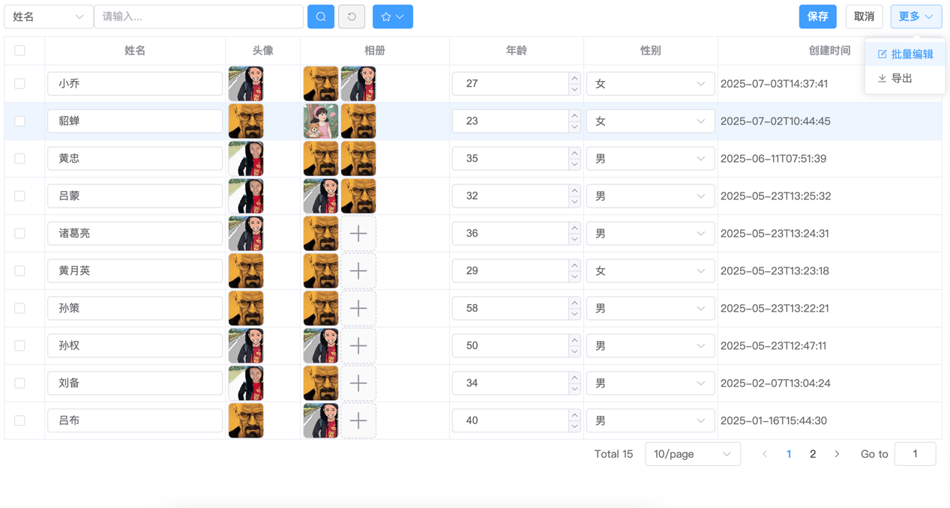Decrease age stepper in 孙策 row

(x=574, y=314)
